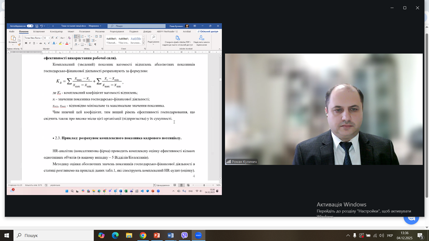
Task: Expand the Times New Roman font dropdown
Action: 42,38
